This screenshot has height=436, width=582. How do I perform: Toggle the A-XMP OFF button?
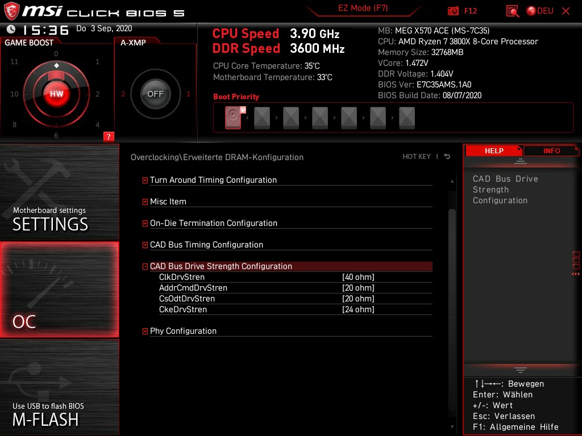155,94
